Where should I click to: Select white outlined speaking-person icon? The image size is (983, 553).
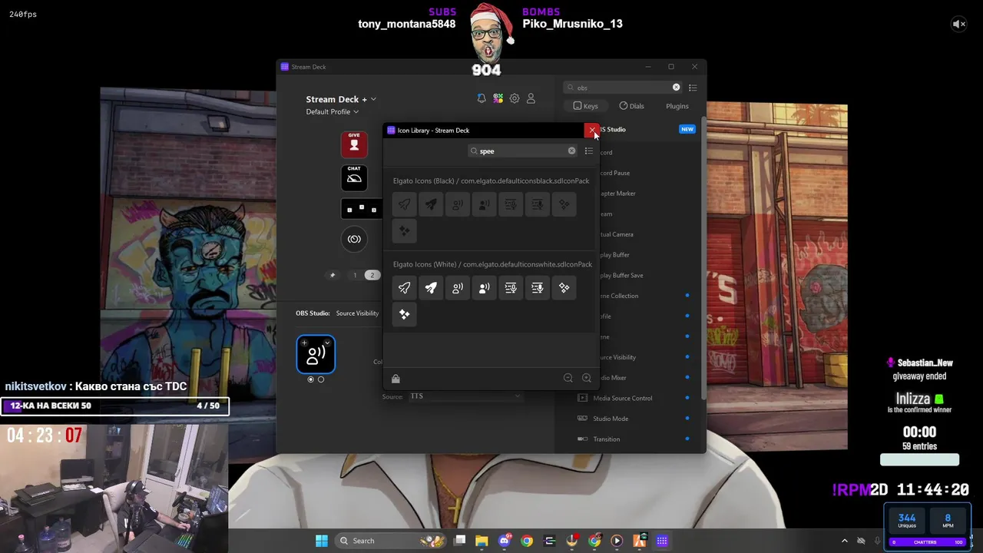[458, 288]
